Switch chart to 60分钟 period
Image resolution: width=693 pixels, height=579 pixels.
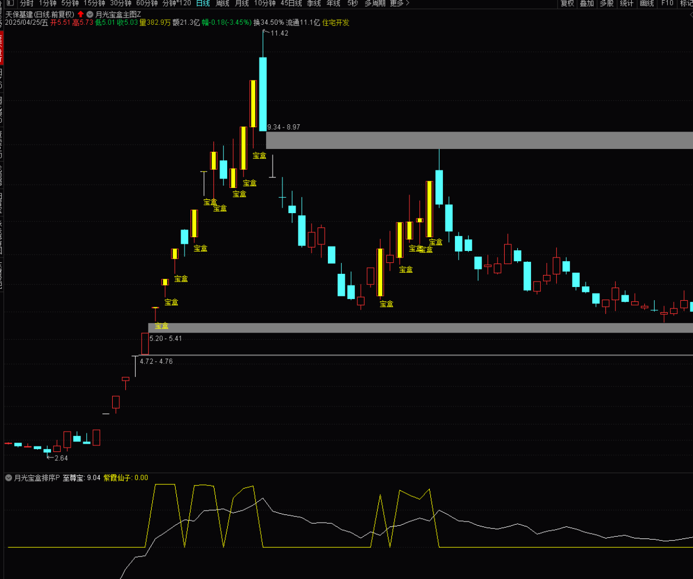coord(147,3)
